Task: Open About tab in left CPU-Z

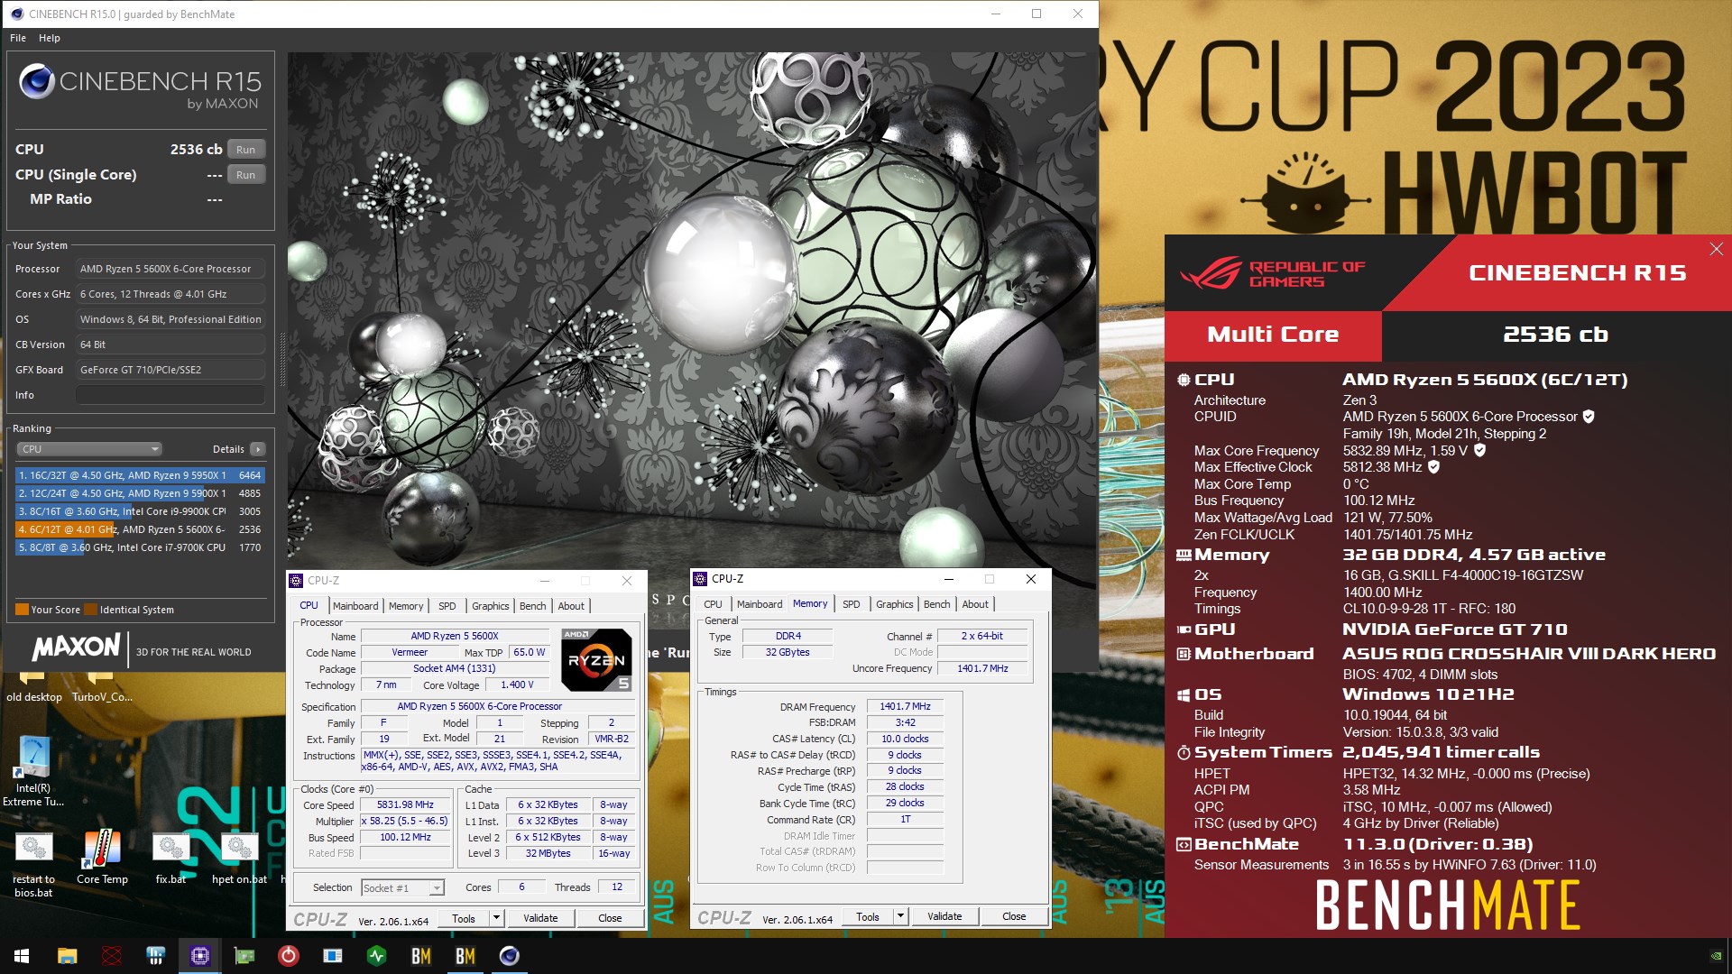Action: 571,606
